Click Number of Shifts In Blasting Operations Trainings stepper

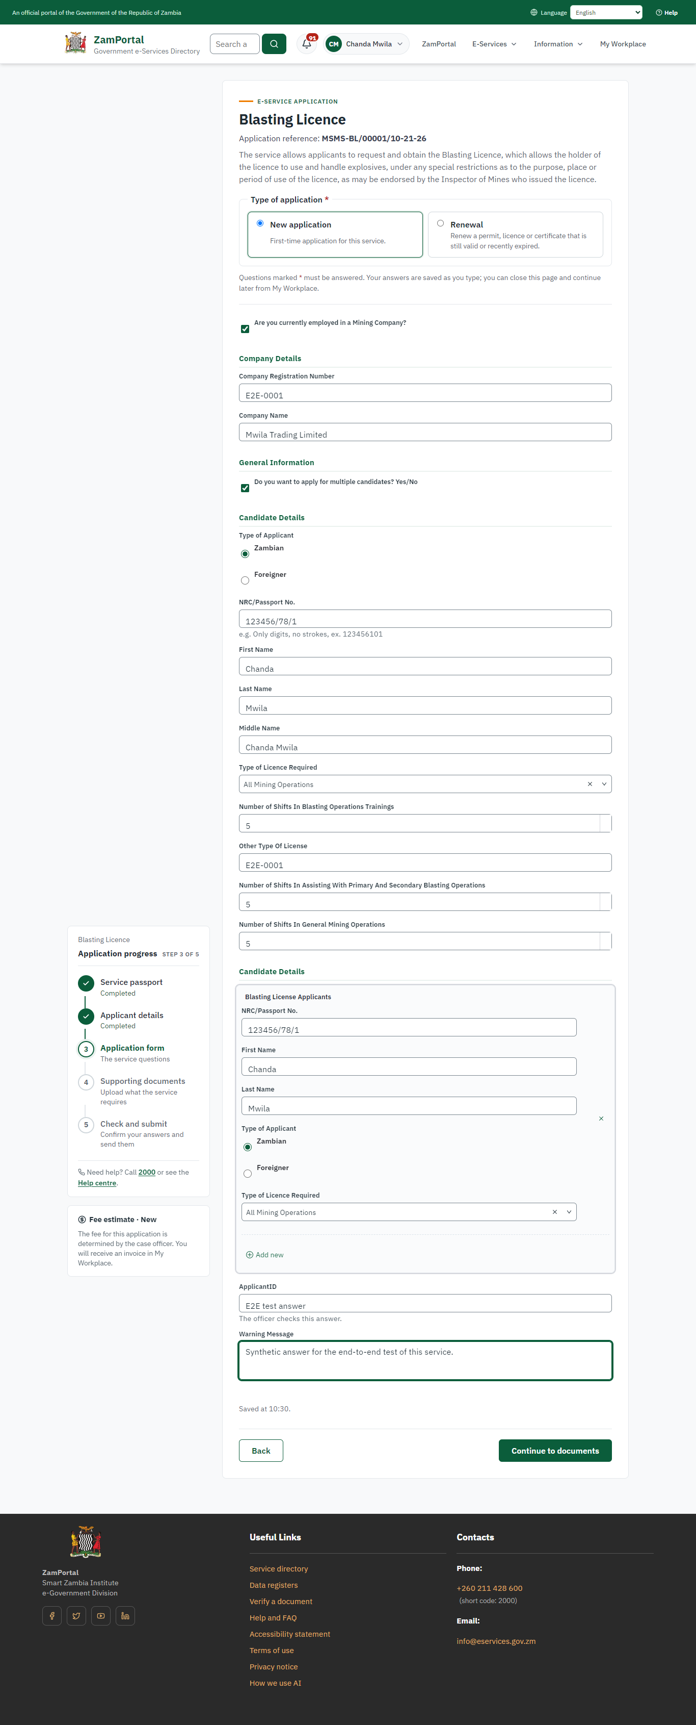(x=606, y=824)
